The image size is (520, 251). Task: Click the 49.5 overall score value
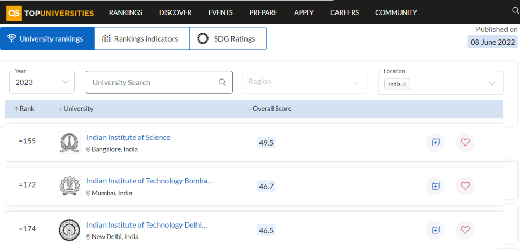click(266, 142)
